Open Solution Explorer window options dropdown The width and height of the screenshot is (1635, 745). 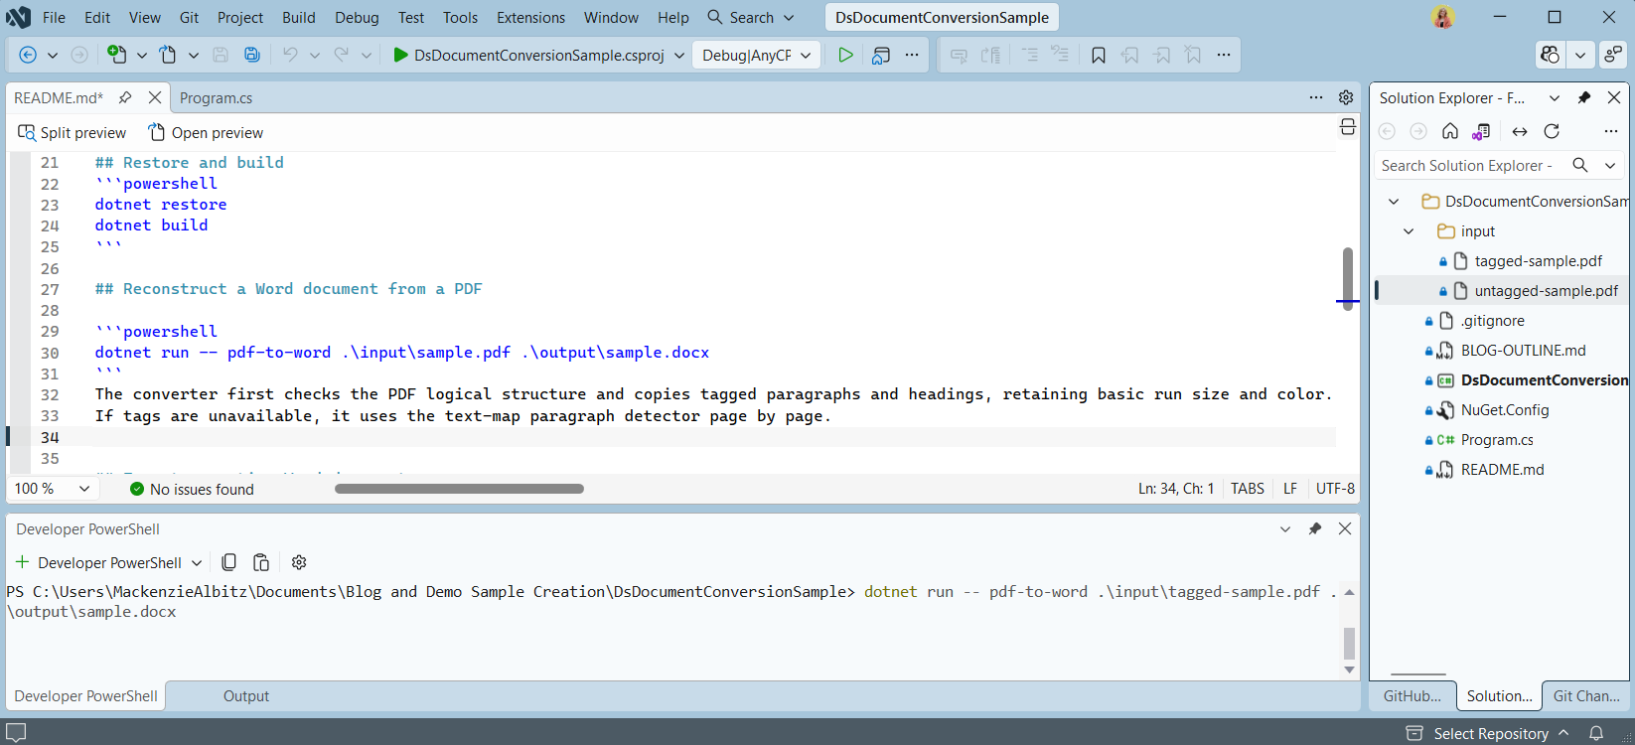click(x=1555, y=97)
